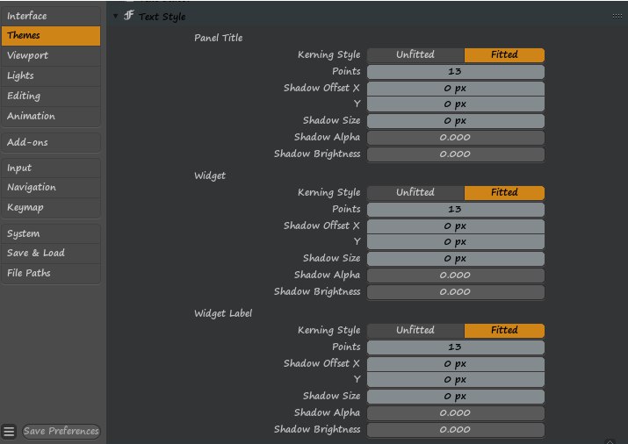This screenshot has height=444, width=628.
Task: Click the Text Style font icon
Action: tap(128, 16)
